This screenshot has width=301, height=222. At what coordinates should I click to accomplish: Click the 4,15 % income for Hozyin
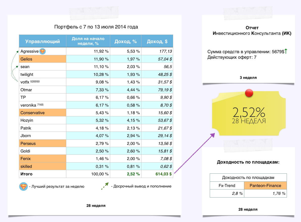(133, 120)
